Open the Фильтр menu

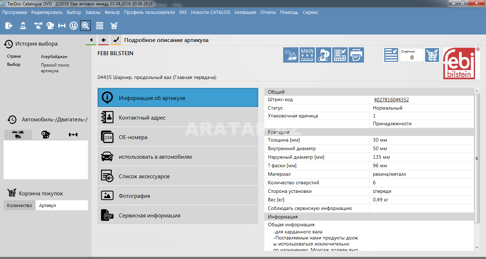tap(112, 12)
